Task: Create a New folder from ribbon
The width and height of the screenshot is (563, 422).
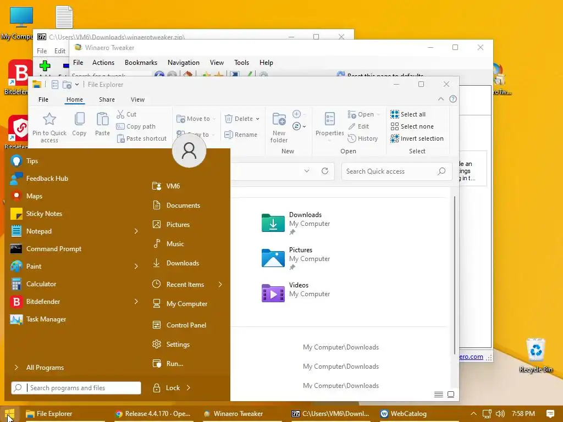Action: click(279, 127)
